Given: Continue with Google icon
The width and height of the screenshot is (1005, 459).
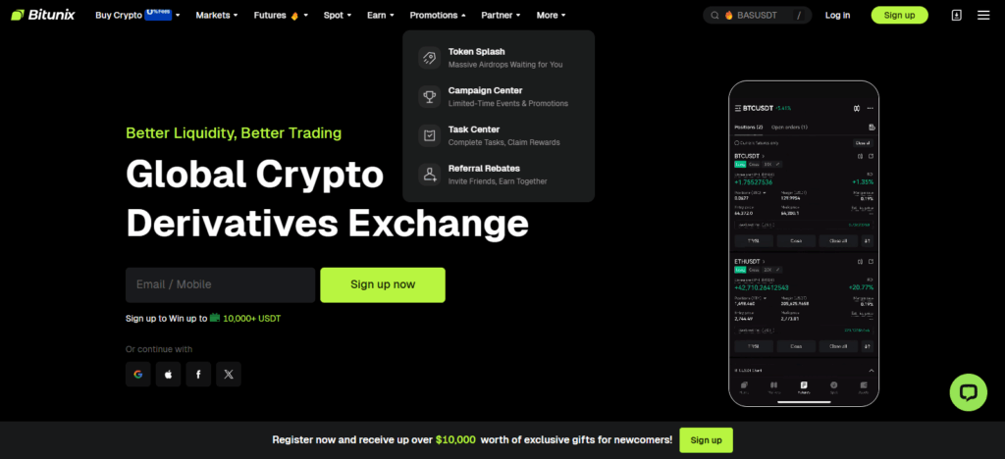Looking at the screenshot, I should pyautogui.click(x=137, y=375).
